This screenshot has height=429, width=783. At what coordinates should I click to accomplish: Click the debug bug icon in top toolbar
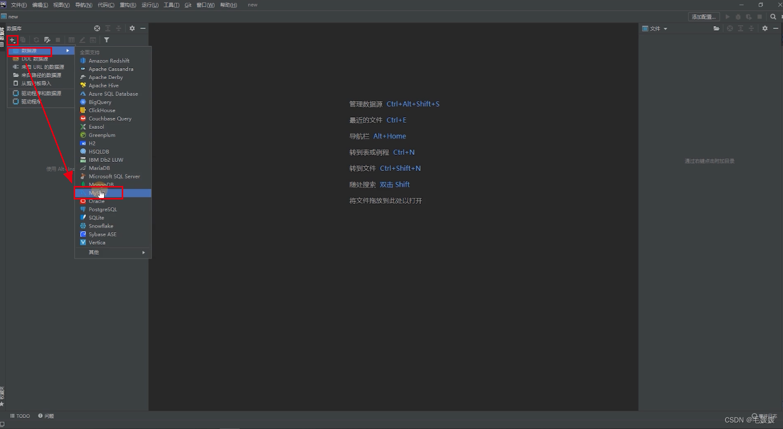tap(738, 17)
